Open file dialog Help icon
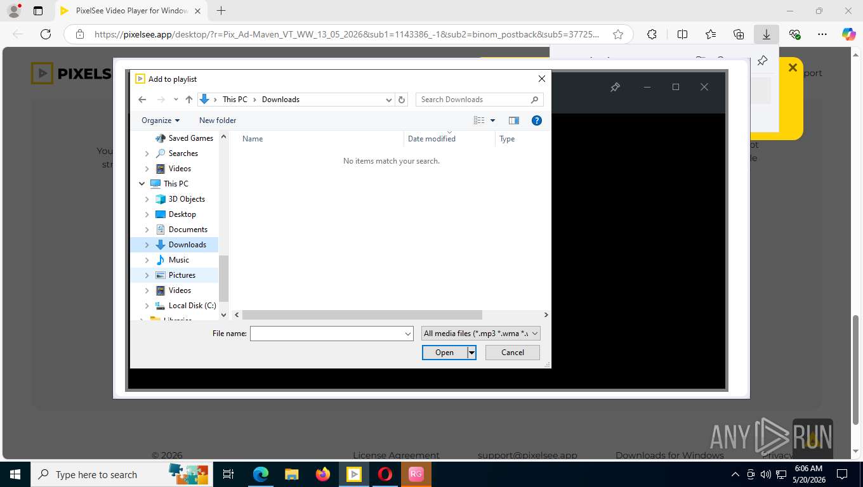The image size is (863, 487). (537, 120)
